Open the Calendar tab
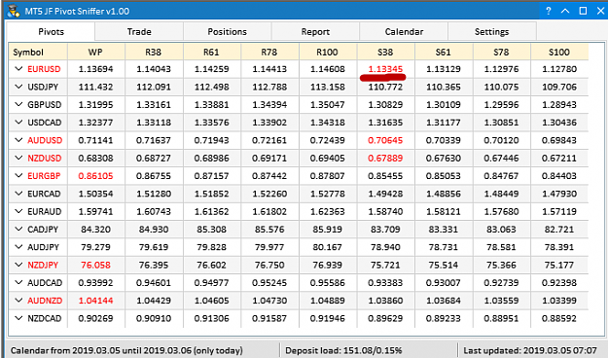 (404, 31)
